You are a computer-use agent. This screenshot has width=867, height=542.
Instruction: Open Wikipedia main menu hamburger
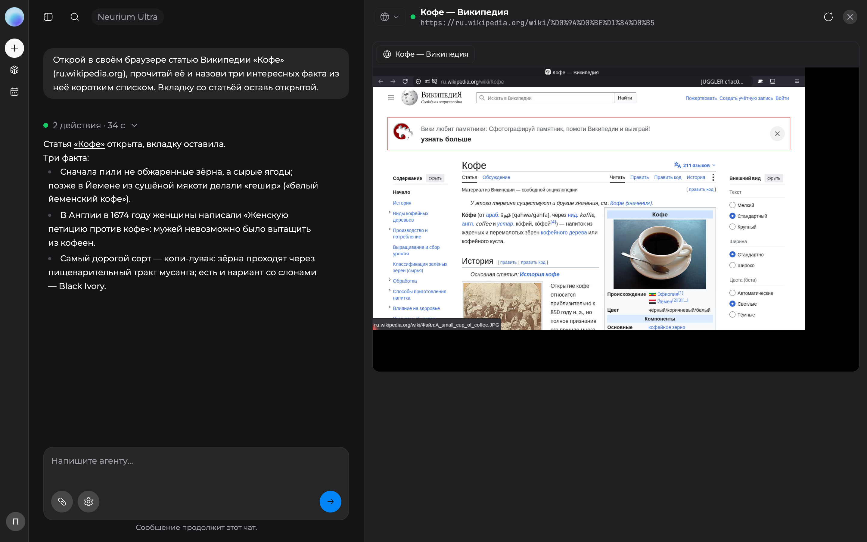point(391,98)
